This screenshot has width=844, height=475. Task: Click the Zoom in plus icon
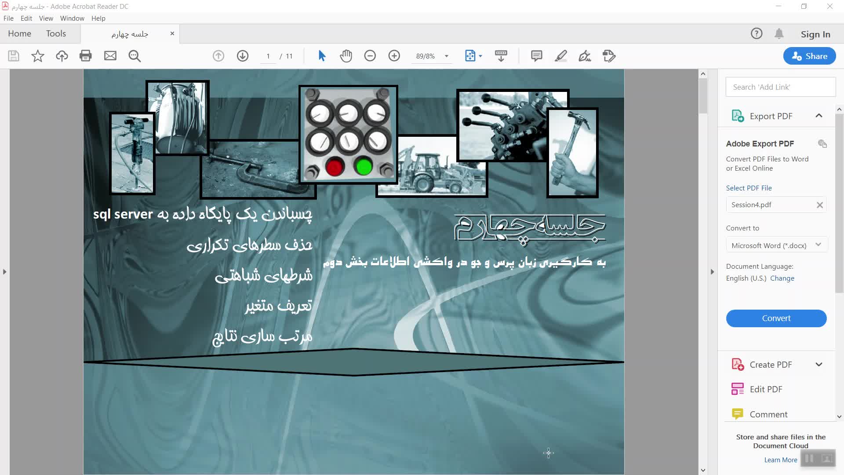click(394, 56)
